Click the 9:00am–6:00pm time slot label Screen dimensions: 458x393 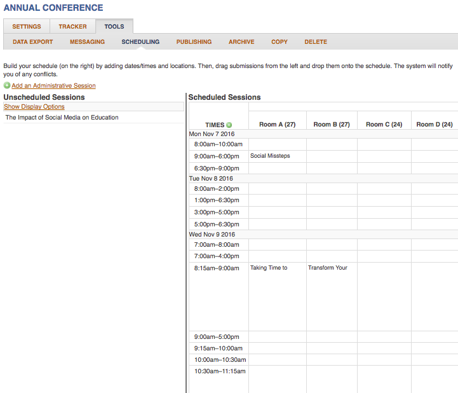pyautogui.click(x=217, y=156)
